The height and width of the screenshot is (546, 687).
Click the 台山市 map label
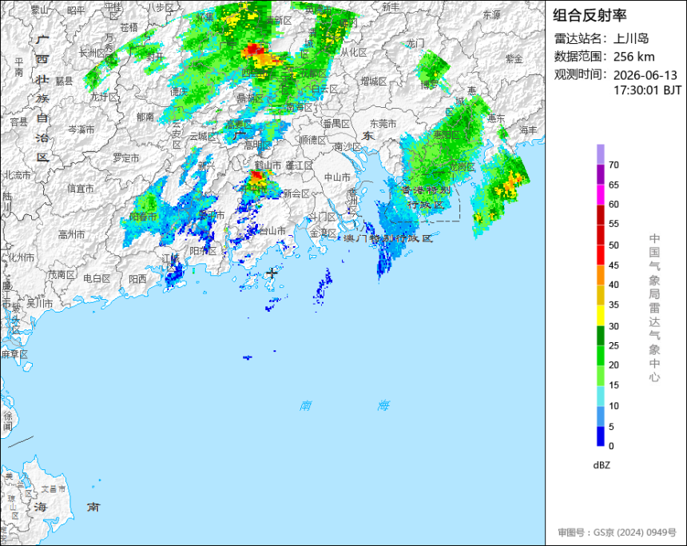click(272, 231)
